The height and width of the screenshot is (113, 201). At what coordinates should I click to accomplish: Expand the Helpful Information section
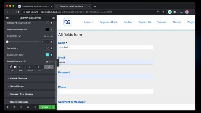pos(30,102)
